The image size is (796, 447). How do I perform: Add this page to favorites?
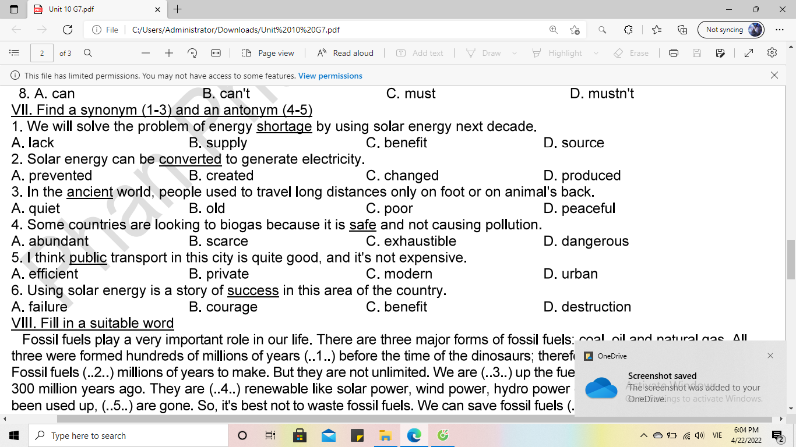(x=575, y=30)
